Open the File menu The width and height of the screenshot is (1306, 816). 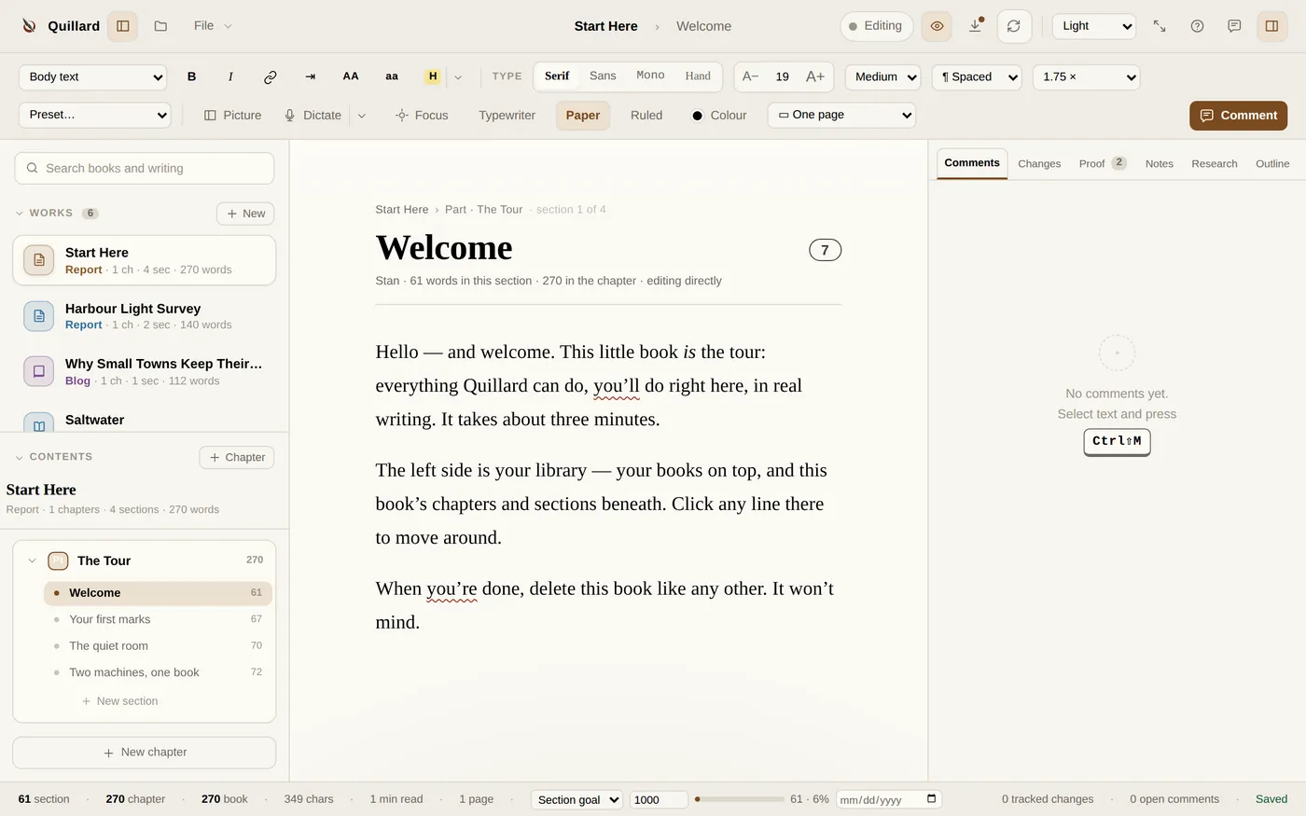[x=213, y=26]
